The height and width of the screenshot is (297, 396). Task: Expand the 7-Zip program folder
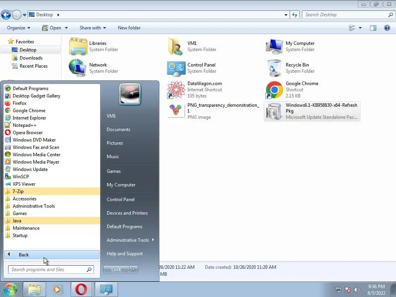point(52,191)
